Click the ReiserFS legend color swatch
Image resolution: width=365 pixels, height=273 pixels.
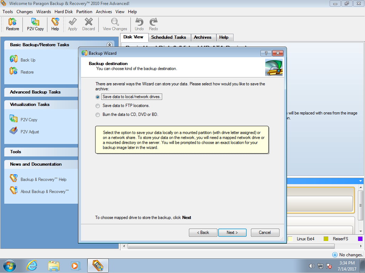(x=326, y=239)
